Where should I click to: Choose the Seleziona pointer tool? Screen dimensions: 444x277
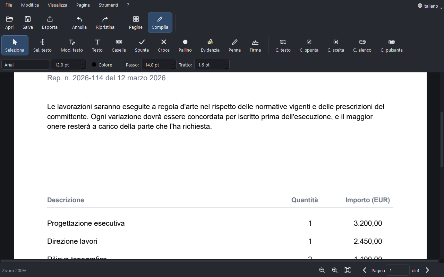[15, 45]
